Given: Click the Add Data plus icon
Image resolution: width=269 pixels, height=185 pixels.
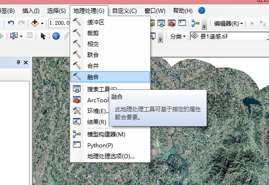Looking at the screenshot, I should point(35,23).
